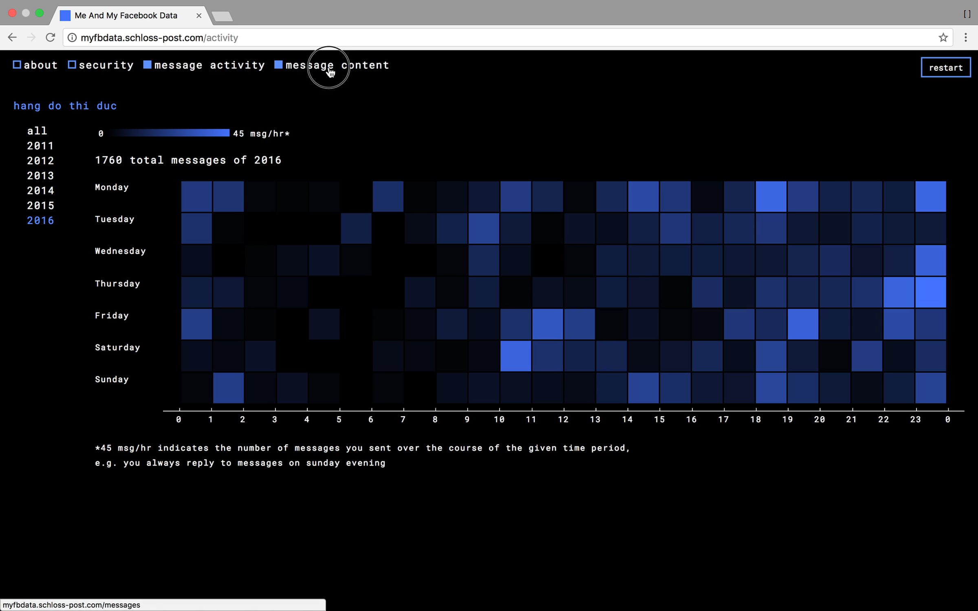Show all years of messages
978x611 pixels.
[37, 131]
